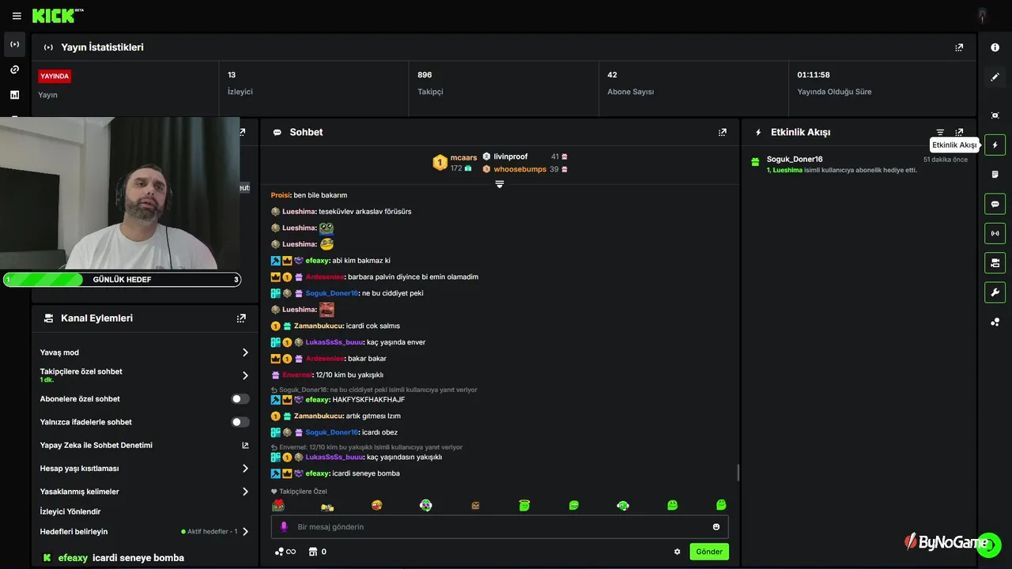Screen dimensions: 1012x569
Task: Collapse the chat leaderboard expander below mcaars
Action: [500, 184]
